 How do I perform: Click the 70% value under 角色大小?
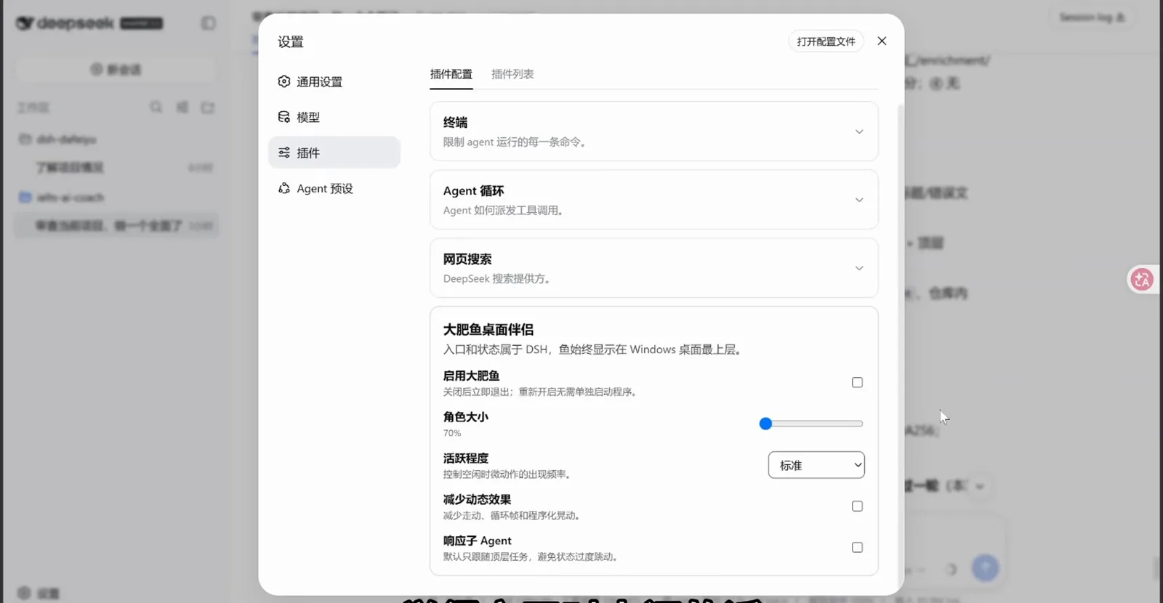point(452,433)
